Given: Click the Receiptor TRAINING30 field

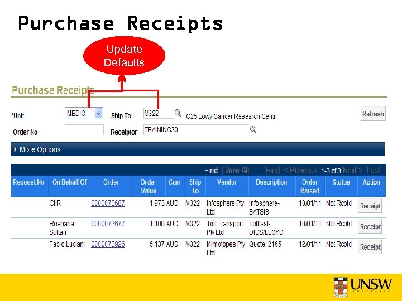Looking at the screenshot, I should pos(196,130).
